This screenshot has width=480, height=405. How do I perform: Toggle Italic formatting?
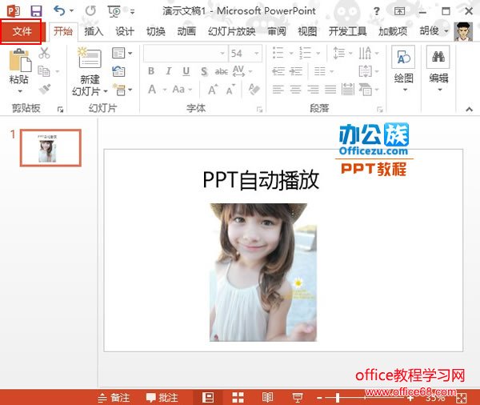pos(168,71)
